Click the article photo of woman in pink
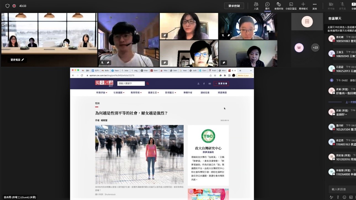This screenshot has height=200, width=356. coord(139,154)
